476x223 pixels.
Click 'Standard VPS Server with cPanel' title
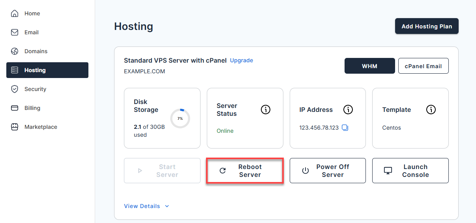[x=175, y=60]
